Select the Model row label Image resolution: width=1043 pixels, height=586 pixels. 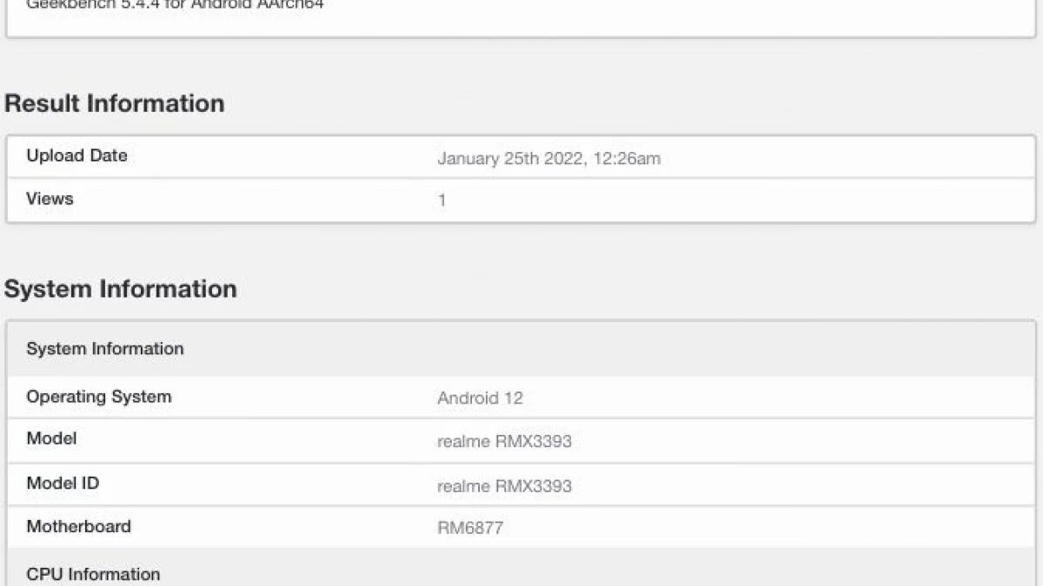(51, 438)
